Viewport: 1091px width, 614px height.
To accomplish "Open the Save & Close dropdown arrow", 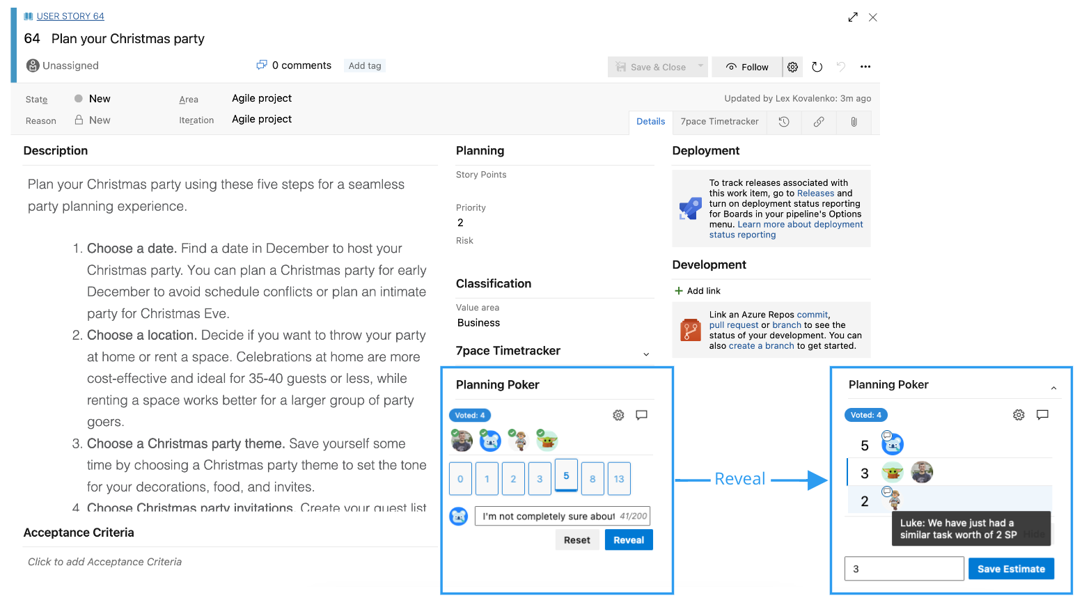I will pos(700,66).
